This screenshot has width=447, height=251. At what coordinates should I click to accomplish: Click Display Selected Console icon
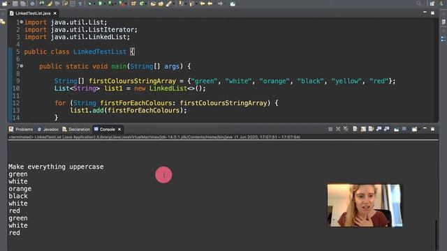click(404, 129)
